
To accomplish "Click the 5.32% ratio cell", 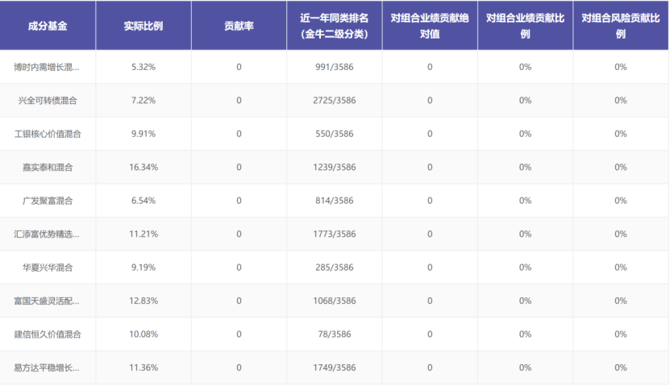I will pyautogui.click(x=144, y=67).
